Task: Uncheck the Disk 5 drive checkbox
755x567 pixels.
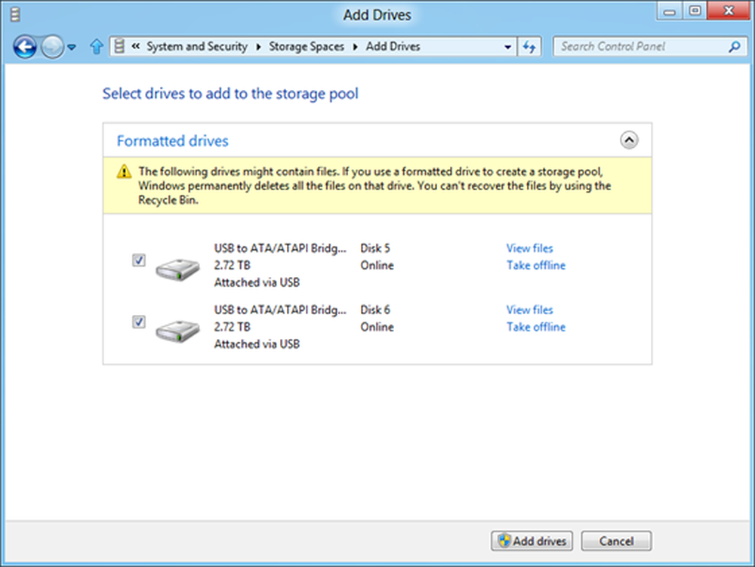Action: (139, 260)
